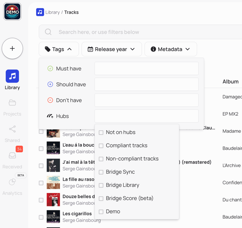The width and height of the screenshot is (242, 228).
Task: Open the Received inbox icon
Action: pyautogui.click(x=12, y=155)
